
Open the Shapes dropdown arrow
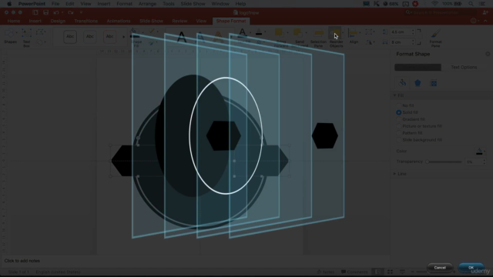coord(17,32)
